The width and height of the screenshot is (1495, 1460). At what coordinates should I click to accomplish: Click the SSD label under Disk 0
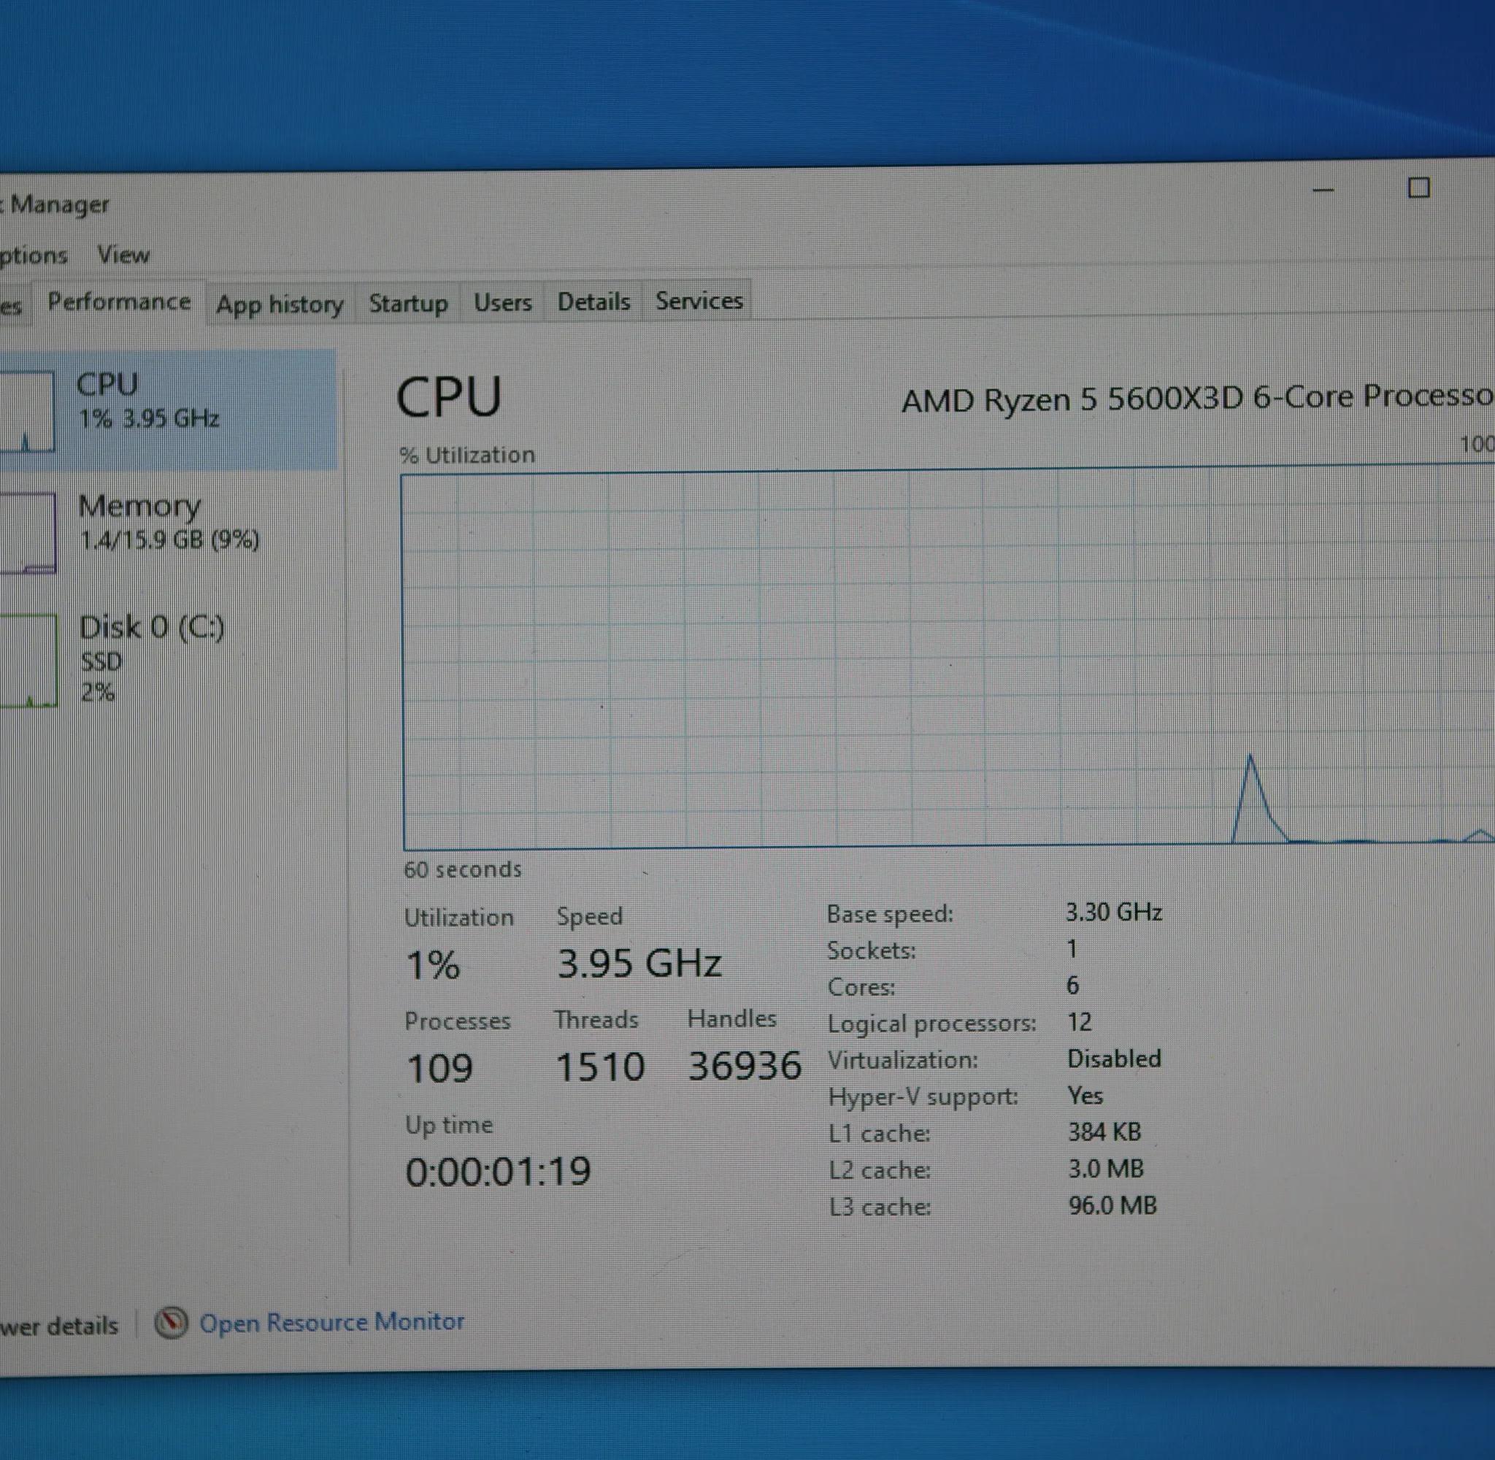[x=101, y=661]
